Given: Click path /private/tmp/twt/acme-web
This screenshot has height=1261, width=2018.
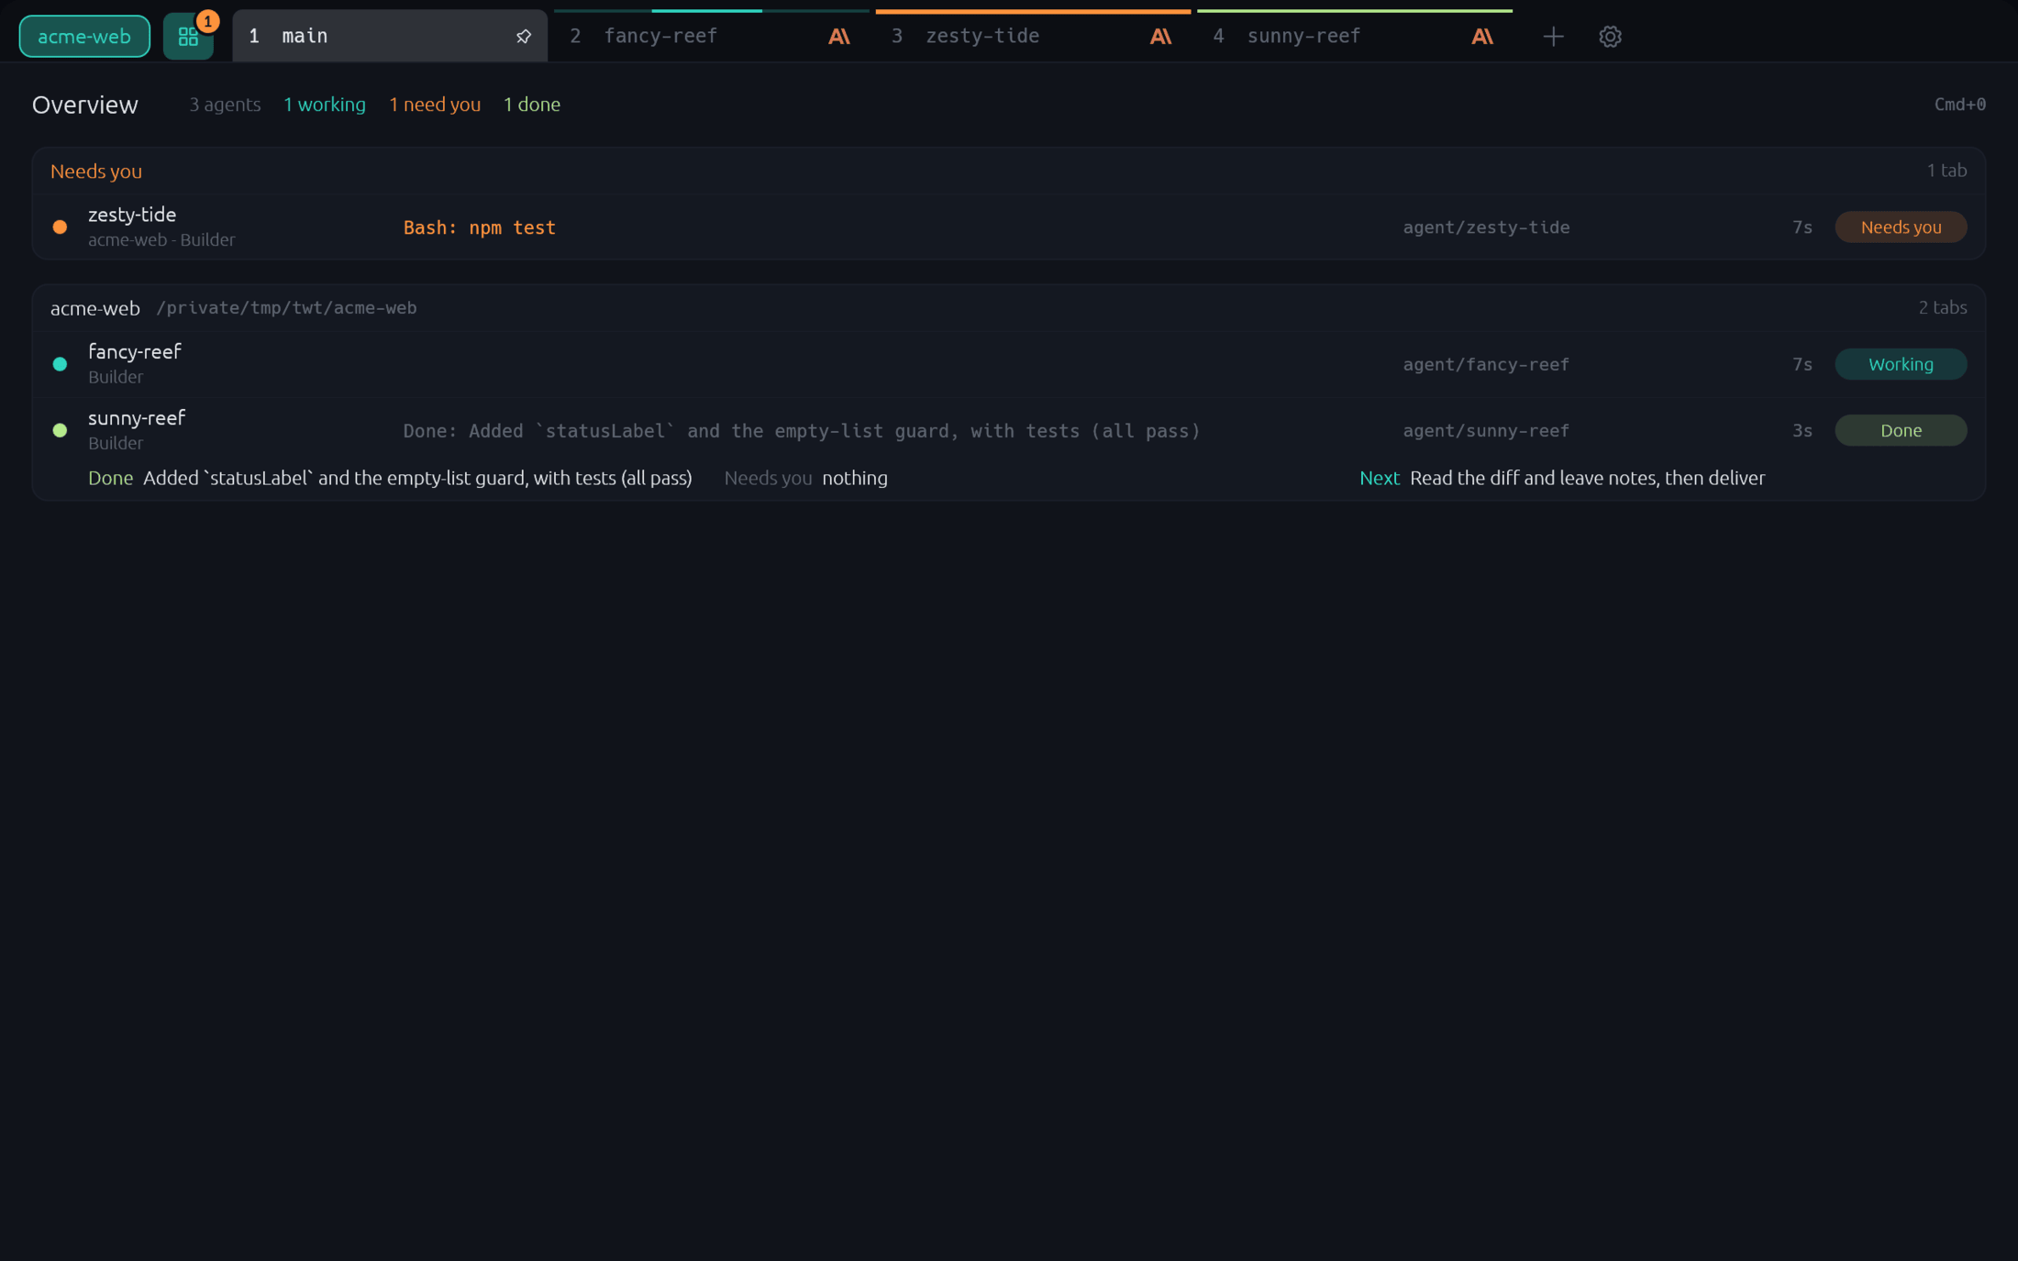Looking at the screenshot, I should (286, 308).
